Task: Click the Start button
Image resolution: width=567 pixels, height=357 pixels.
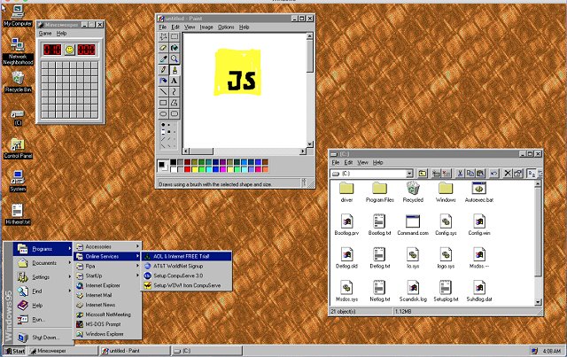Action: (x=14, y=351)
